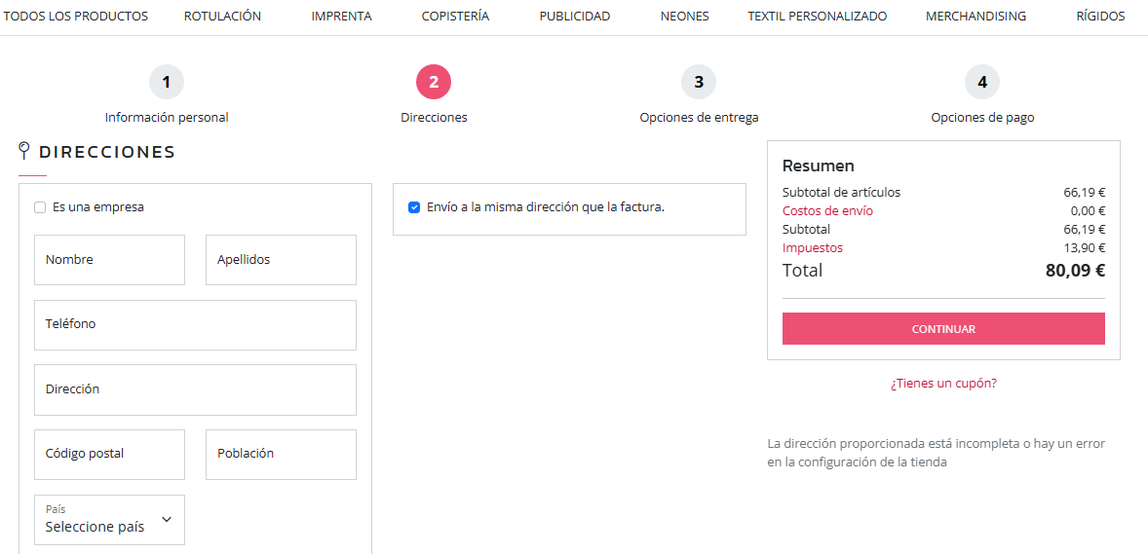Select the Código postal input field
Image resolution: width=1148 pixels, height=554 pixels.
(109, 454)
